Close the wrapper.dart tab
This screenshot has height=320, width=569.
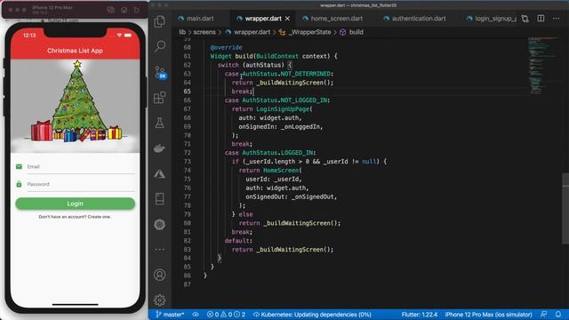[287, 19]
